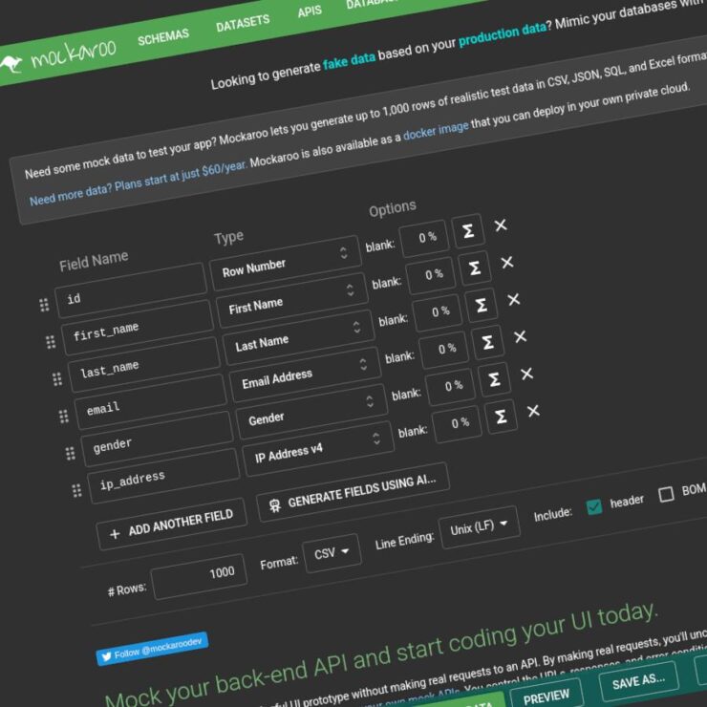
Task: Uncheck the header include checkbox
Action: tap(594, 506)
